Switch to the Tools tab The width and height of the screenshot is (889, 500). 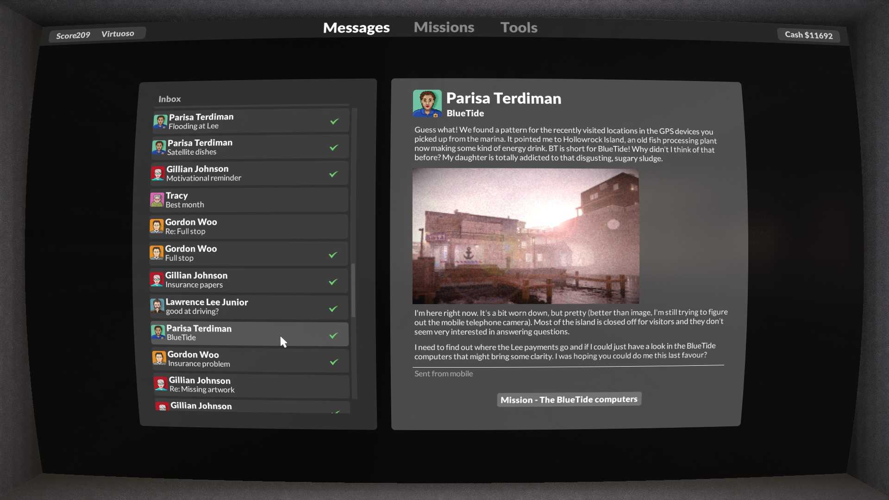519,27
